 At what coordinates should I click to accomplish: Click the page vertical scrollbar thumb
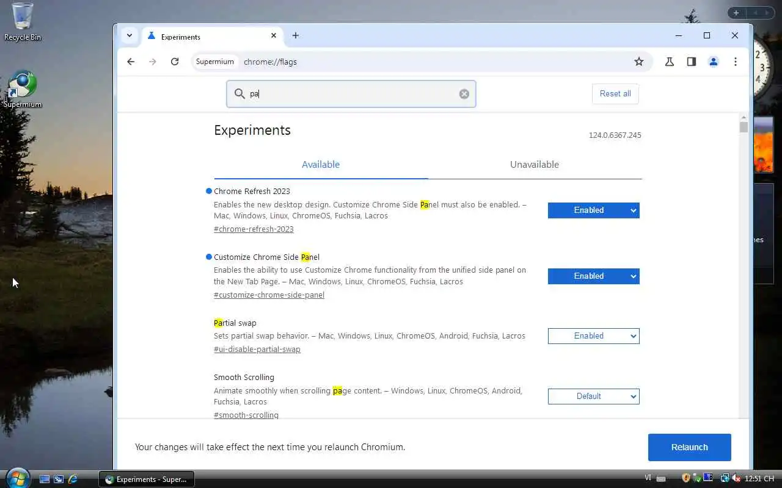point(744,127)
